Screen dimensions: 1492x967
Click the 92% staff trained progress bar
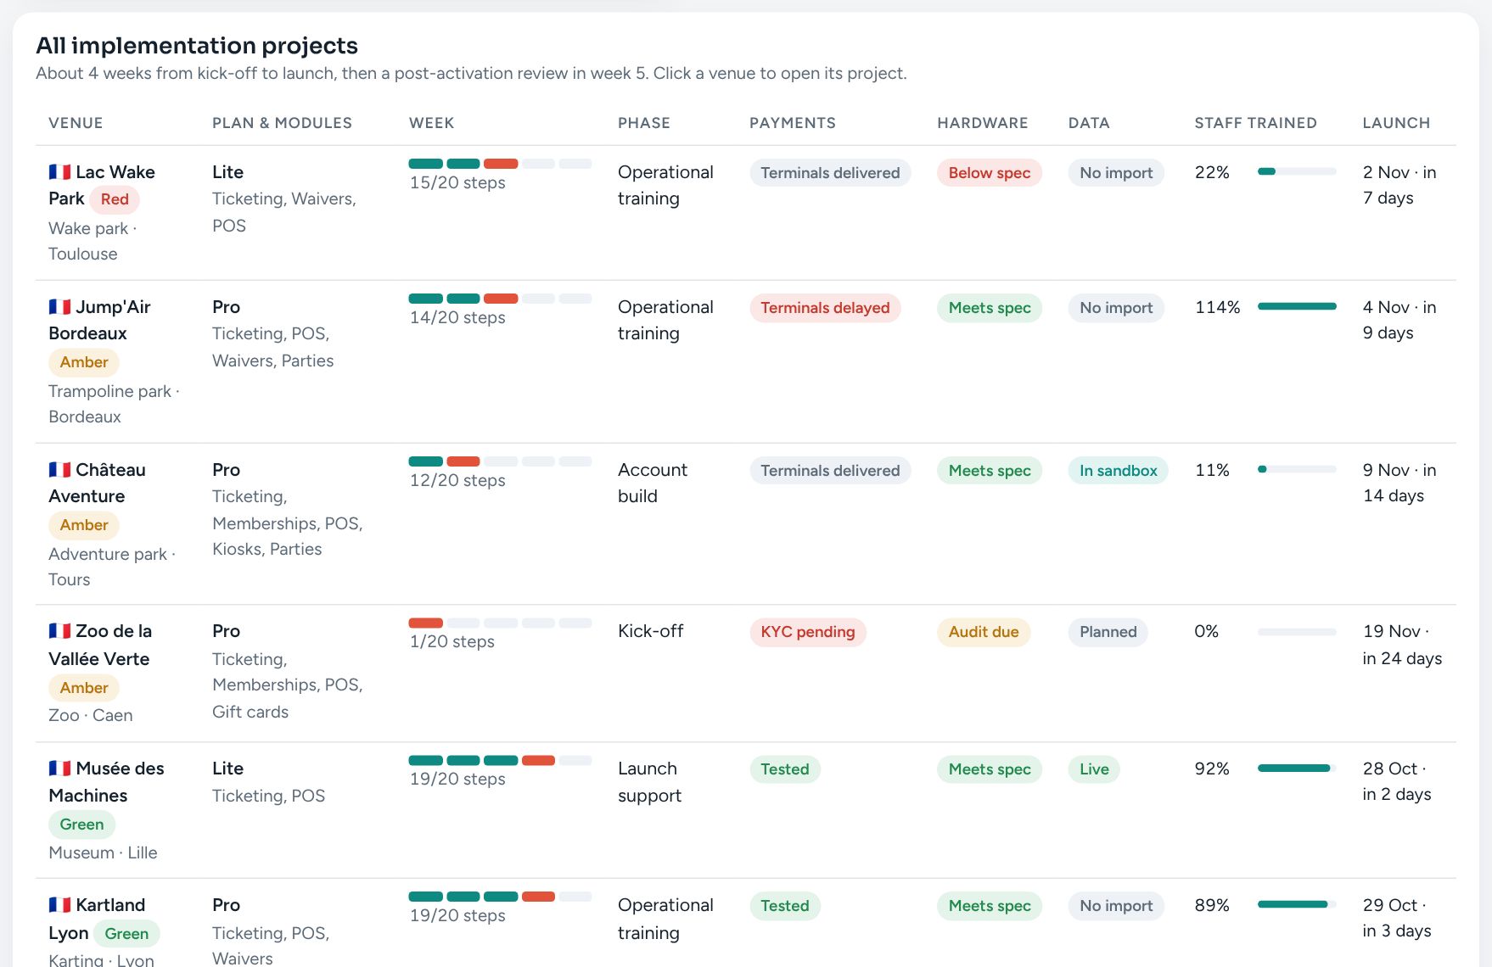(x=1297, y=768)
